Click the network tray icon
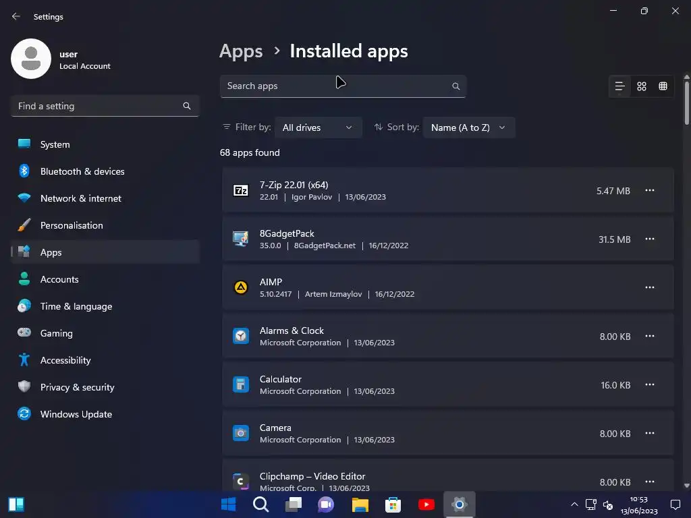Image resolution: width=691 pixels, height=518 pixels. 590,505
